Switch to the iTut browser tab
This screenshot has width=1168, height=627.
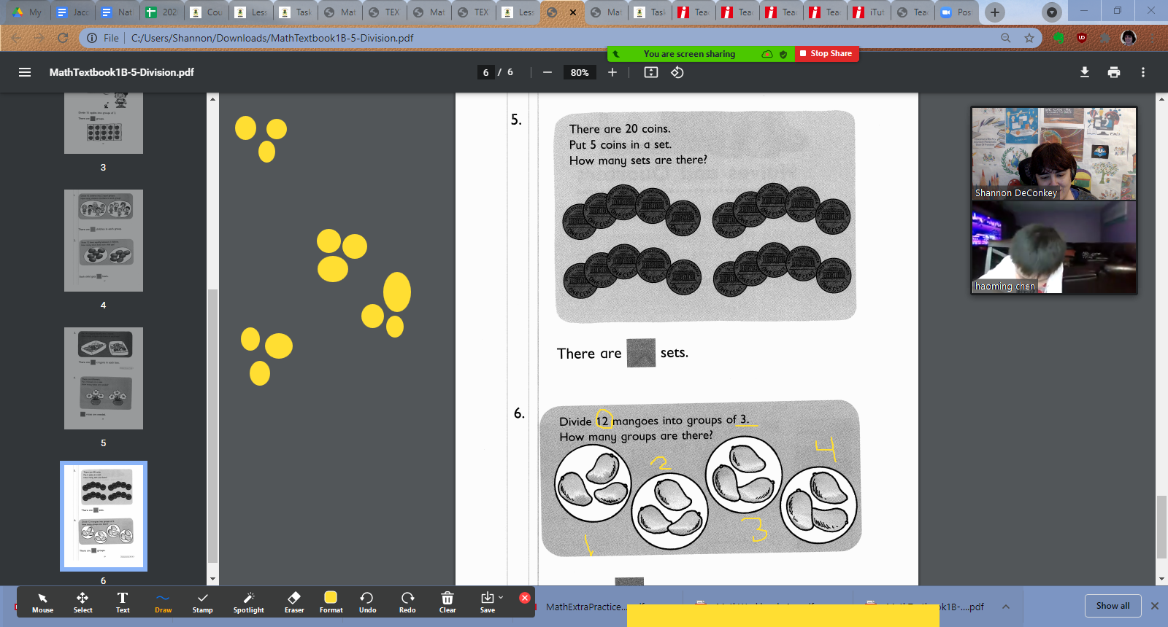tap(869, 12)
